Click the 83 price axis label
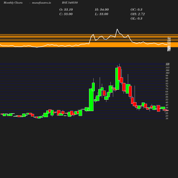The width and height of the screenshot is (178, 178). (x=167, y=84)
